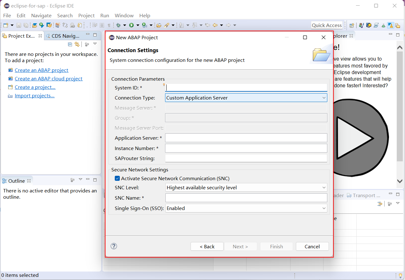Switch to the ABAP perspective icon (highlighted)
The width and height of the screenshot is (405, 280).
pyautogui.click(x=391, y=25)
